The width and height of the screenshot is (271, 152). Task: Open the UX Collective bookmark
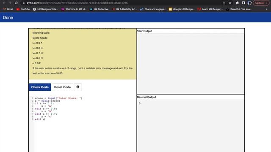tap(99, 9)
